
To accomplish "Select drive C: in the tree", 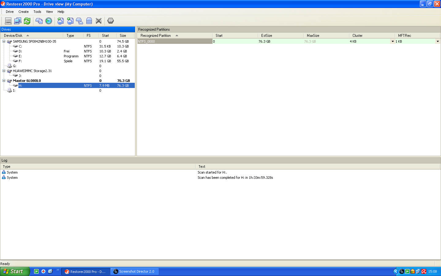I will (20, 46).
